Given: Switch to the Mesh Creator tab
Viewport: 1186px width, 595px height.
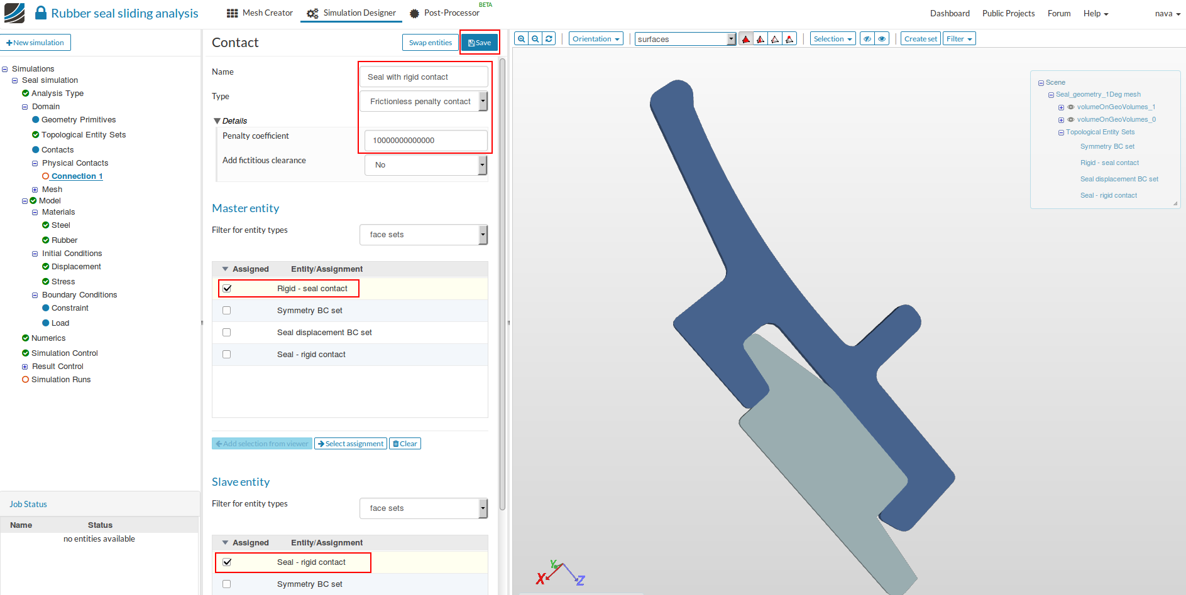Looking at the screenshot, I should pyautogui.click(x=260, y=13).
